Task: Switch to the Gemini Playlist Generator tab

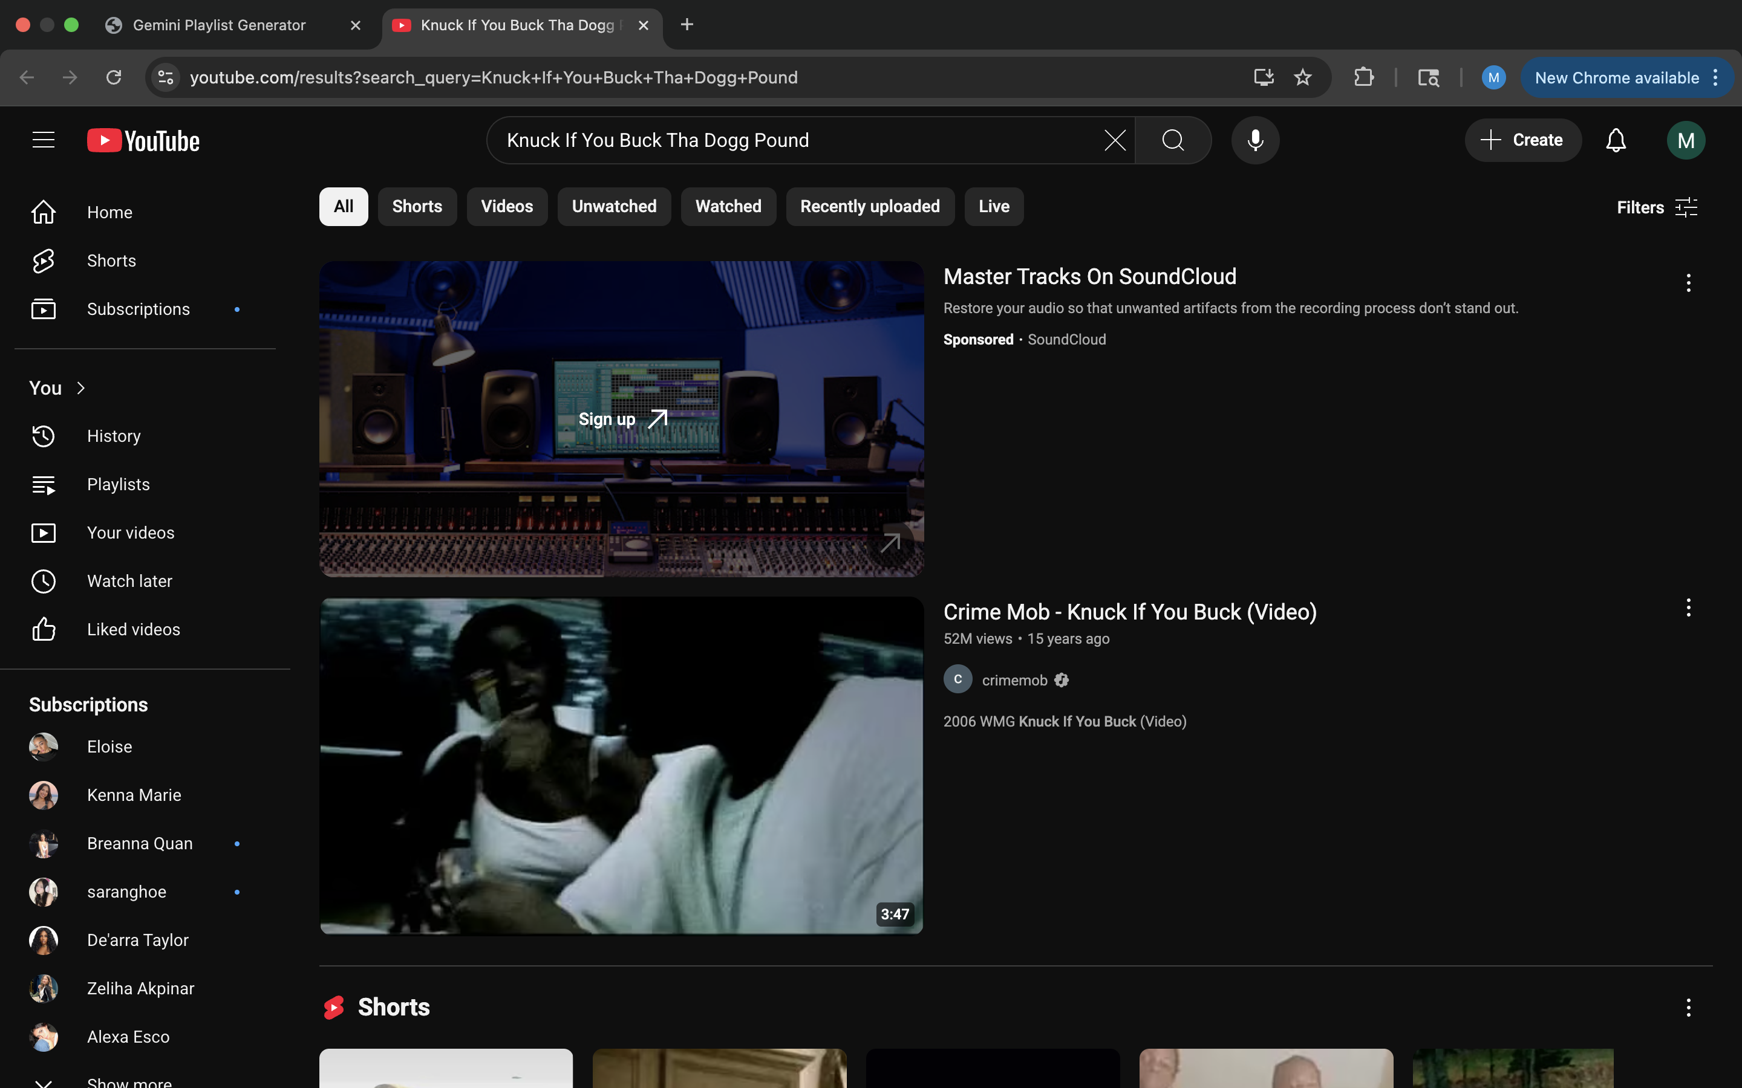Action: pos(220,25)
